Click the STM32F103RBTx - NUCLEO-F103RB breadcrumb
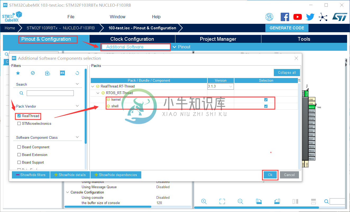This screenshot has height=212, width=350. coord(61,28)
